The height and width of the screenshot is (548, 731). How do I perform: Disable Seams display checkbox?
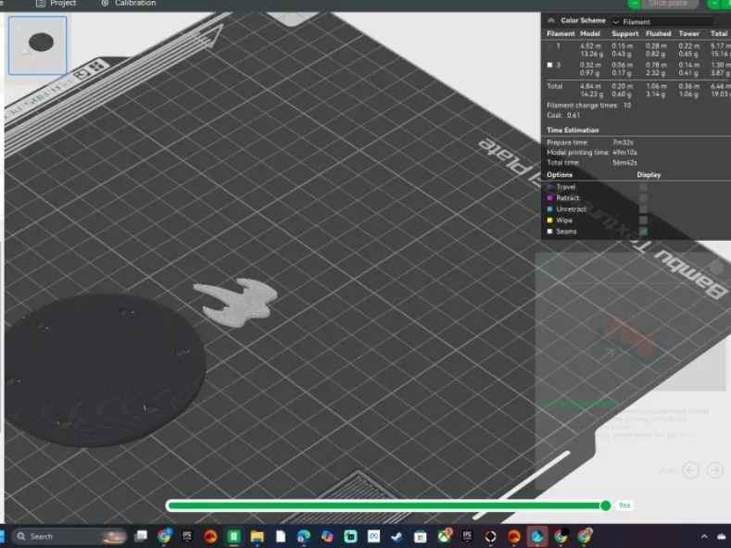pos(643,231)
